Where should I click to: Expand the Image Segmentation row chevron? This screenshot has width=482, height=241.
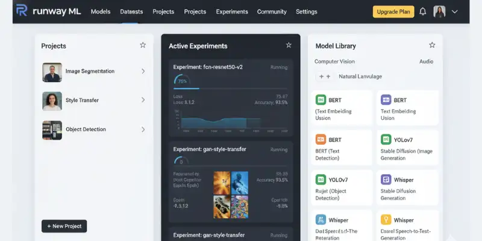click(143, 71)
